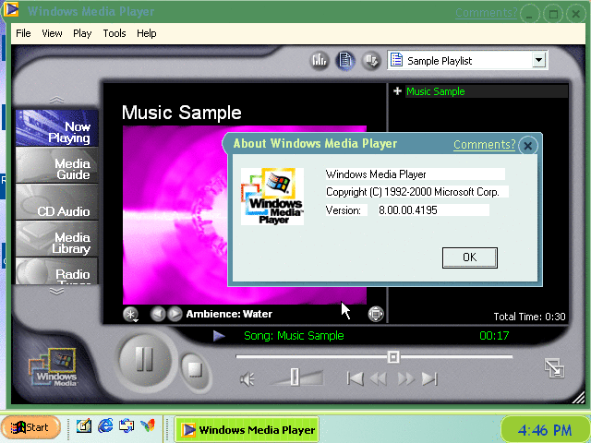
Task: Open the Radio Tuner tab
Action: [57, 270]
